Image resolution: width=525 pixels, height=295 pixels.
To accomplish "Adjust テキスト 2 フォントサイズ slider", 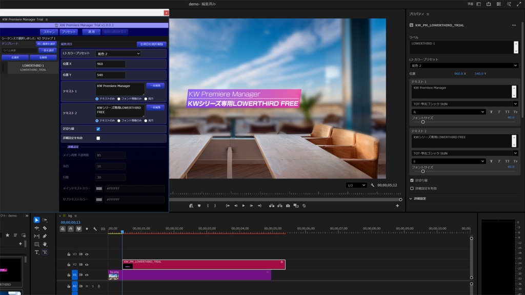I will (x=423, y=171).
